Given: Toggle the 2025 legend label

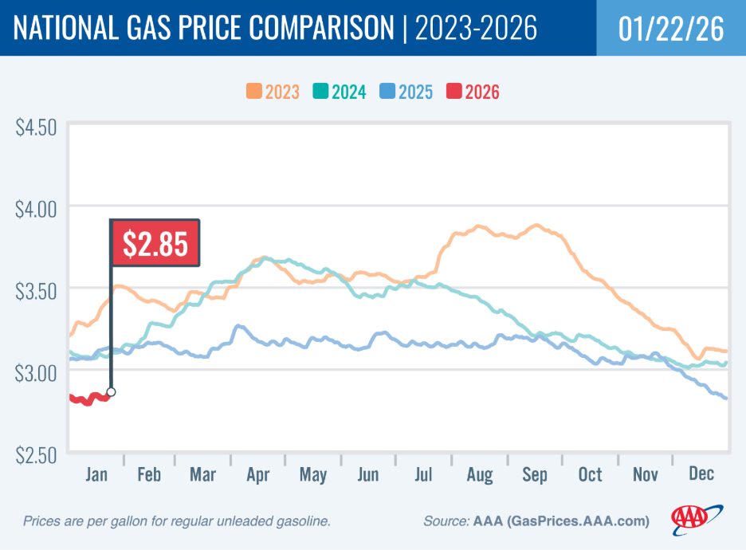Looking at the screenshot, I should (x=415, y=92).
